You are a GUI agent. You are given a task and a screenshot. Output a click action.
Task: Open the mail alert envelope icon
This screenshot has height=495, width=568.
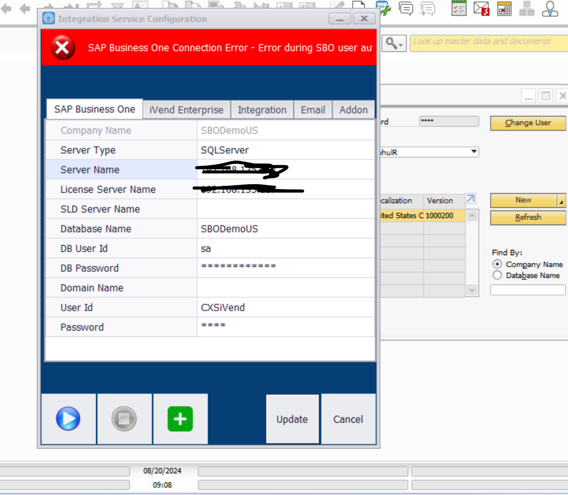[x=481, y=8]
